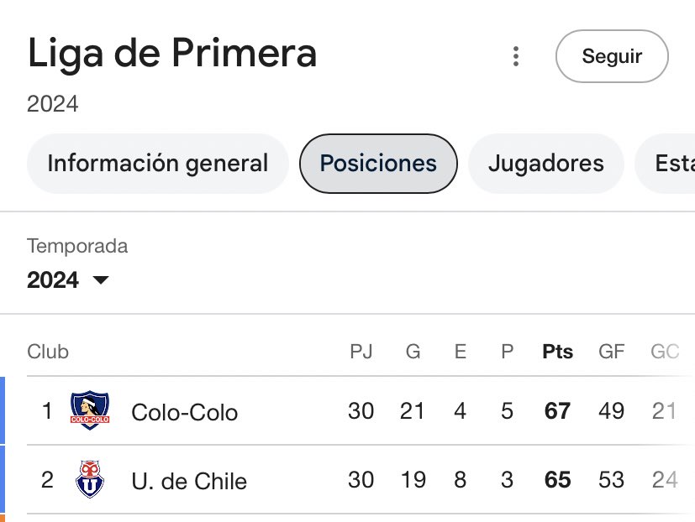Image resolution: width=695 pixels, height=522 pixels.
Task: Click the GF column header
Action: [611, 352]
